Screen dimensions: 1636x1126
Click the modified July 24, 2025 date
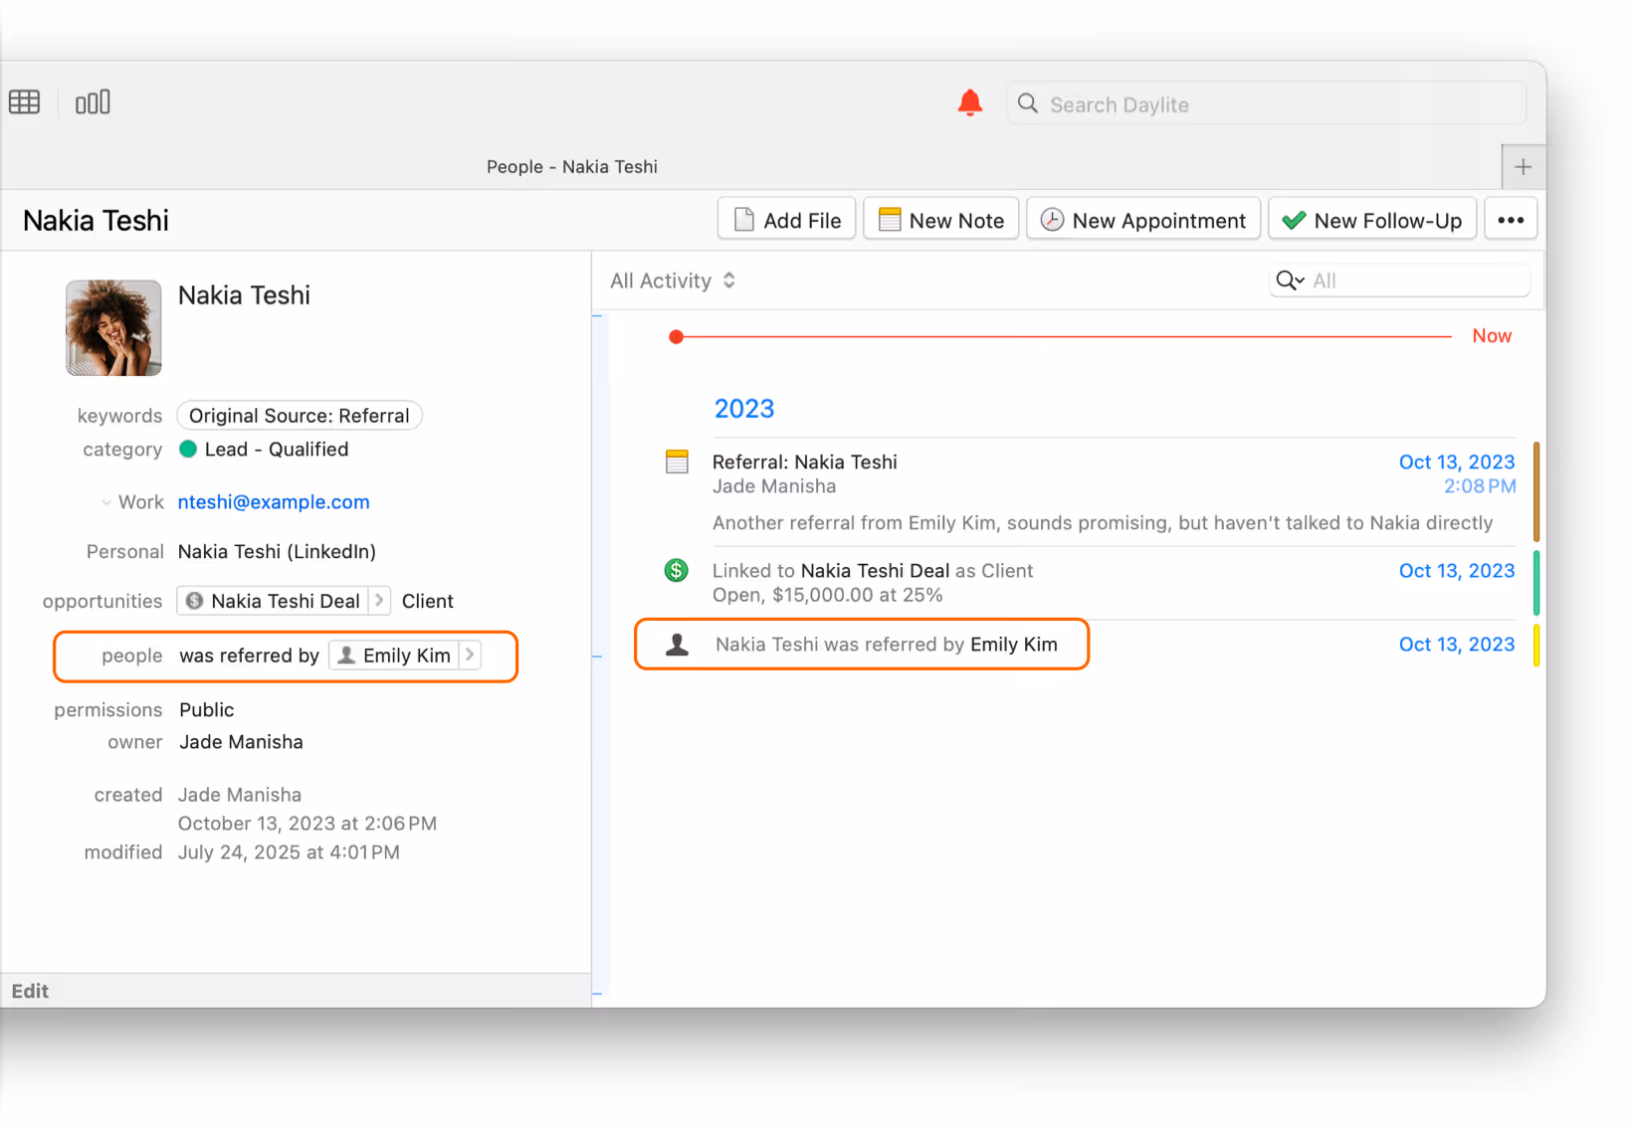289,852
